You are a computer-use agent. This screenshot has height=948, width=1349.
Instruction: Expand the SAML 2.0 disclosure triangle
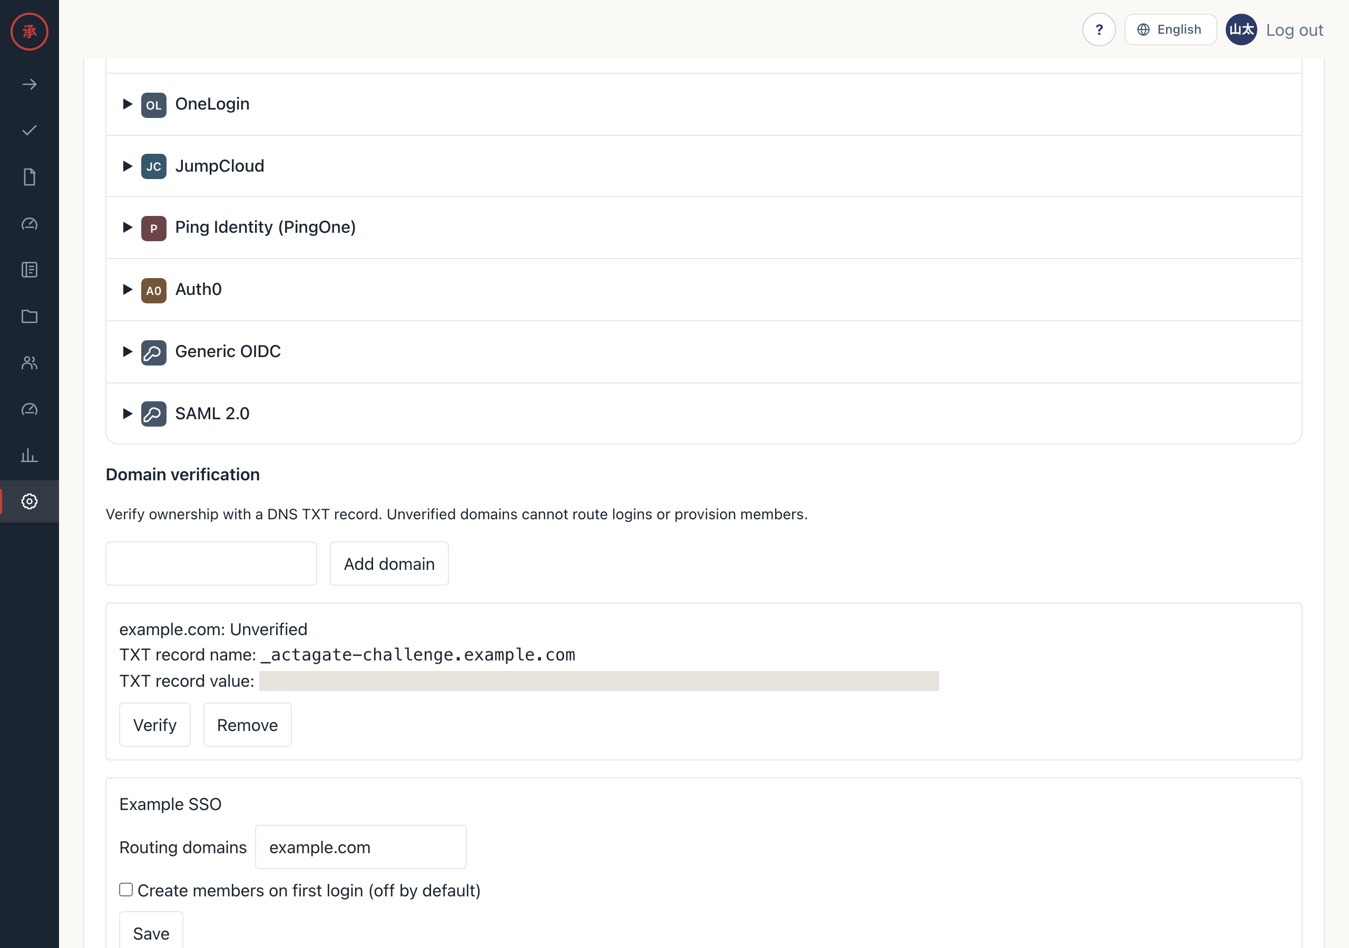pos(127,414)
